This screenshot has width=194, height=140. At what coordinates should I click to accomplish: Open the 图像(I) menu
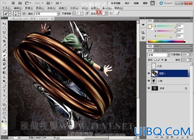pyautogui.click(x=29, y=8)
